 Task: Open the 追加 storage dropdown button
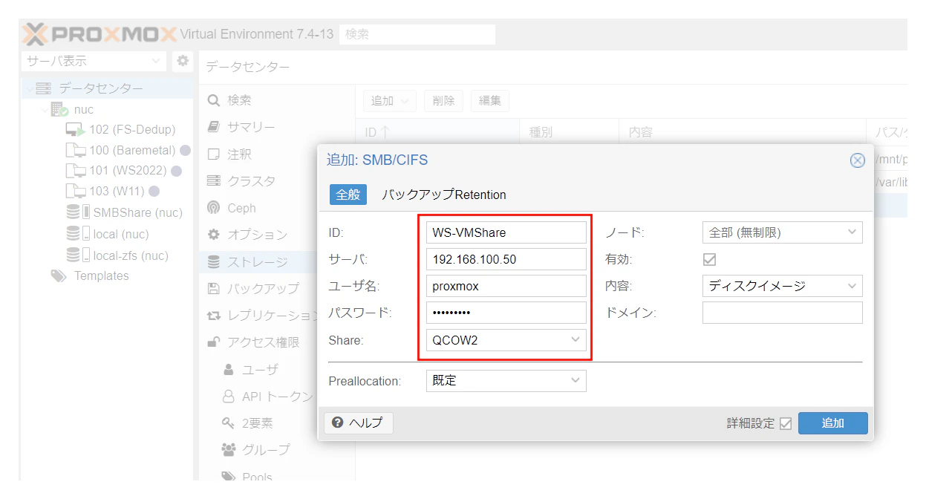click(391, 101)
